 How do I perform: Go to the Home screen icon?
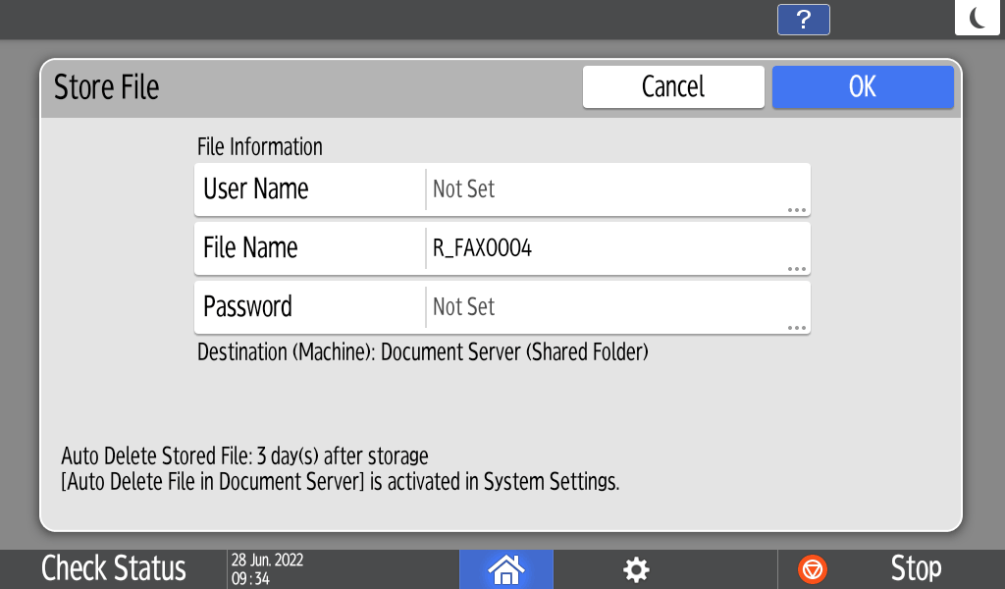(x=506, y=568)
